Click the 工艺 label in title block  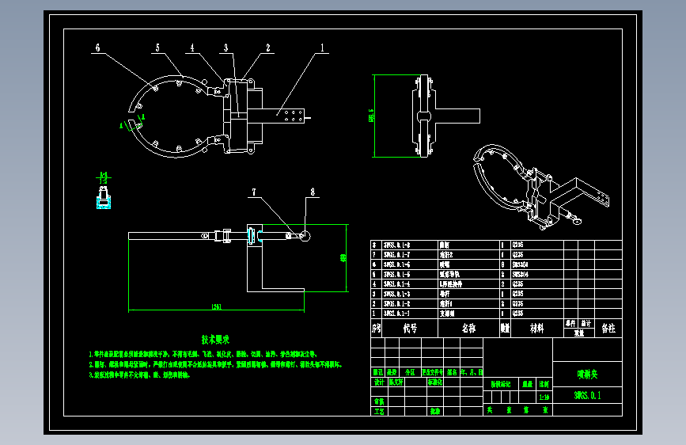pos(379,411)
